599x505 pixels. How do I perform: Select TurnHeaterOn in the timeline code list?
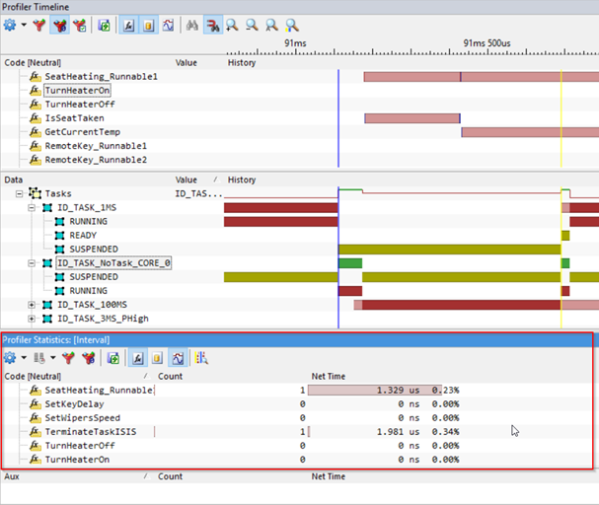[x=77, y=90]
